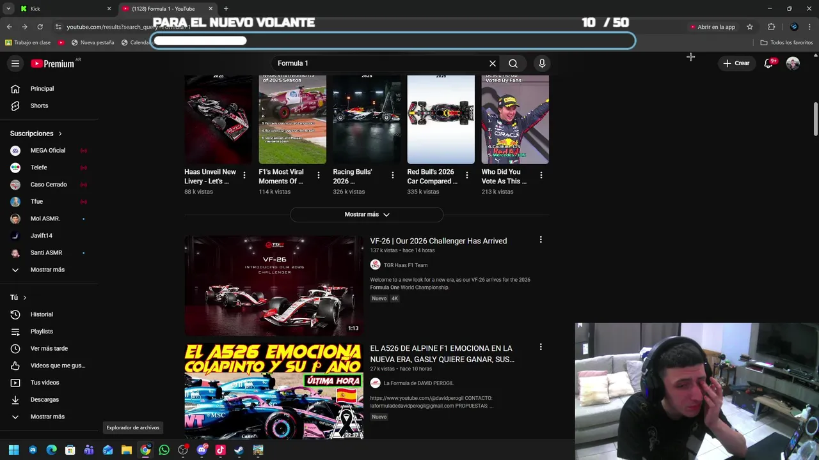The width and height of the screenshot is (819, 460).
Task: Open Nueva pestaña bookmark
Action: (x=93, y=43)
